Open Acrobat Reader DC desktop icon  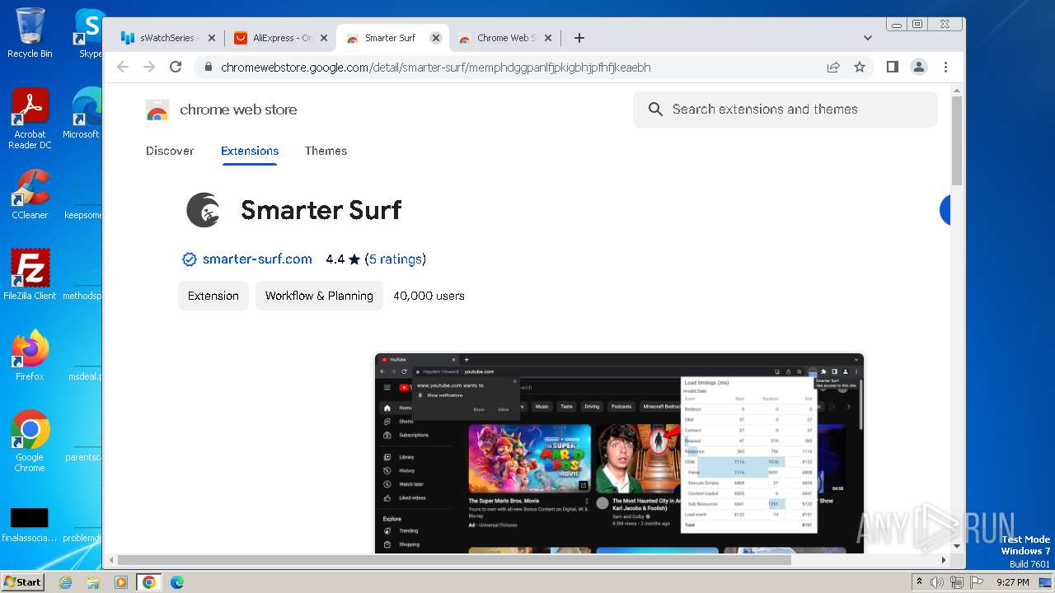(x=30, y=119)
